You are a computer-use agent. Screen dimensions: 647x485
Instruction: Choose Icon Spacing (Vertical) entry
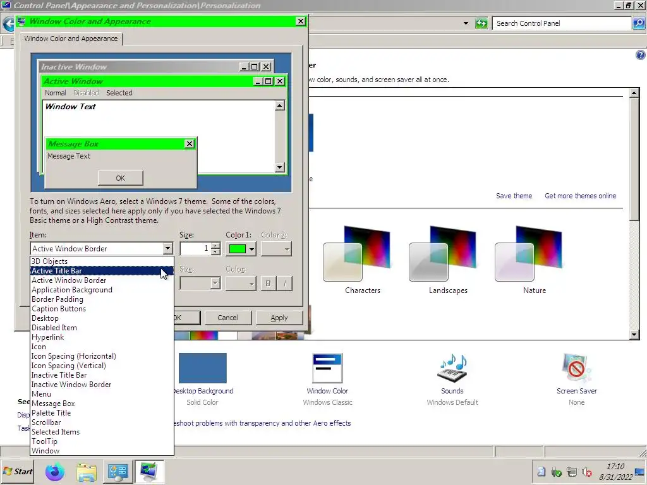coord(102,366)
